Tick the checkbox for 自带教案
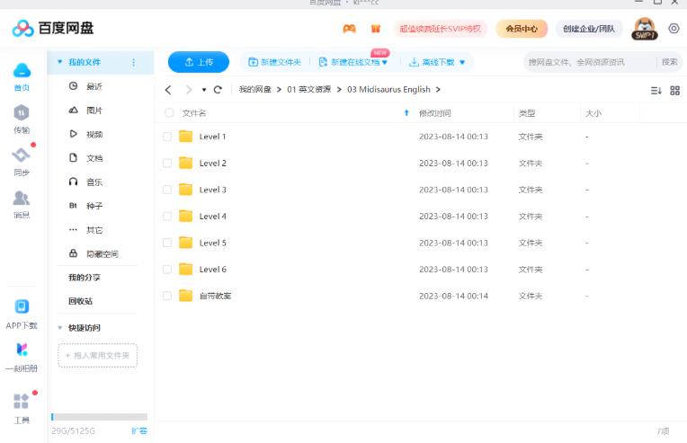Viewport: 687px width, 443px height. coord(167,296)
